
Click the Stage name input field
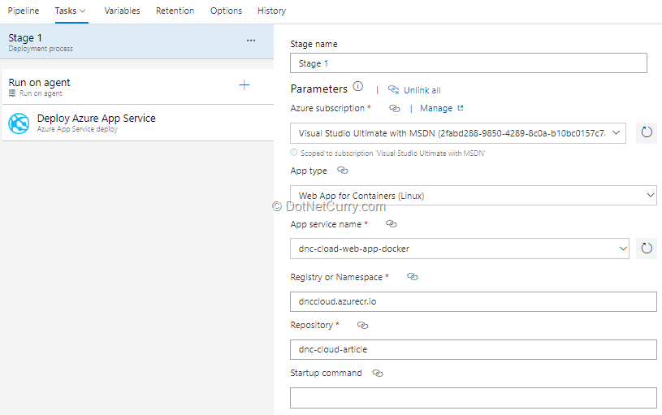point(468,63)
